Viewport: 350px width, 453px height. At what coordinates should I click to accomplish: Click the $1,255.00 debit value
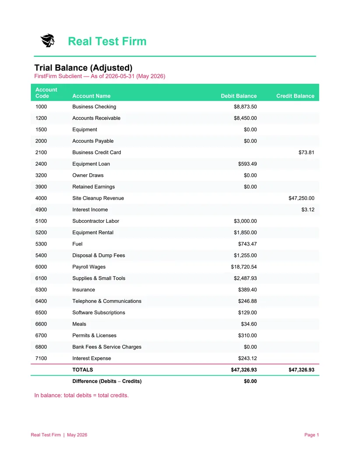click(245, 256)
